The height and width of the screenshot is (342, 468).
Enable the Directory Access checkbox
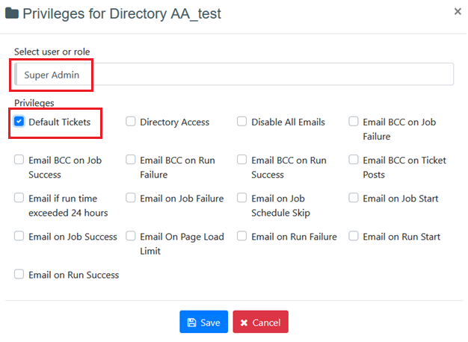point(131,122)
